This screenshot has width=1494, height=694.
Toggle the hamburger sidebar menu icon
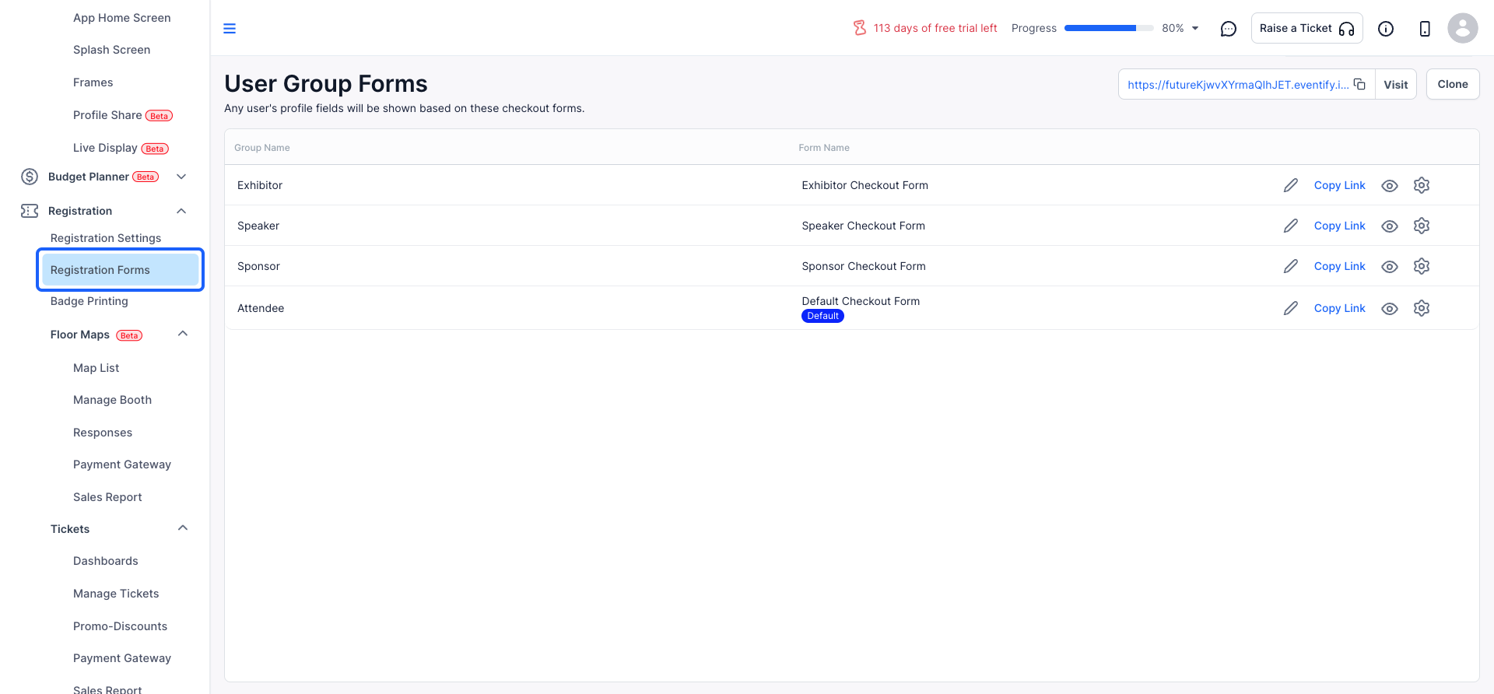click(230, 29)
